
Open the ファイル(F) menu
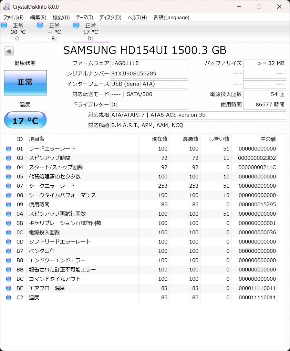point(13,18)
